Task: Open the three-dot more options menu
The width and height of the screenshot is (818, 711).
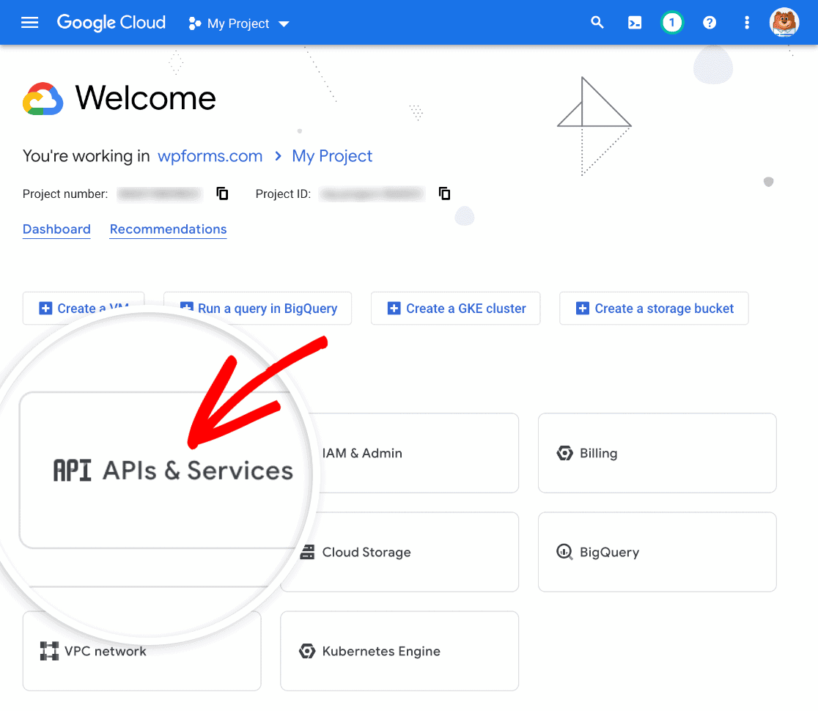Action: coord(747,23)
